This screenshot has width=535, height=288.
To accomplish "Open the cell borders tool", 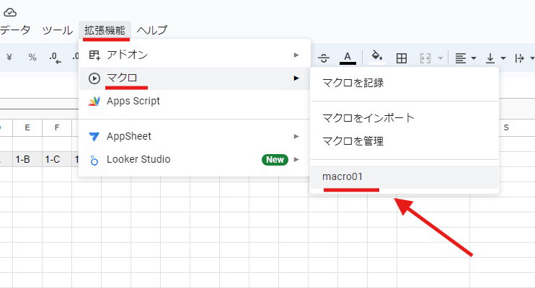I will click(401, 58).
